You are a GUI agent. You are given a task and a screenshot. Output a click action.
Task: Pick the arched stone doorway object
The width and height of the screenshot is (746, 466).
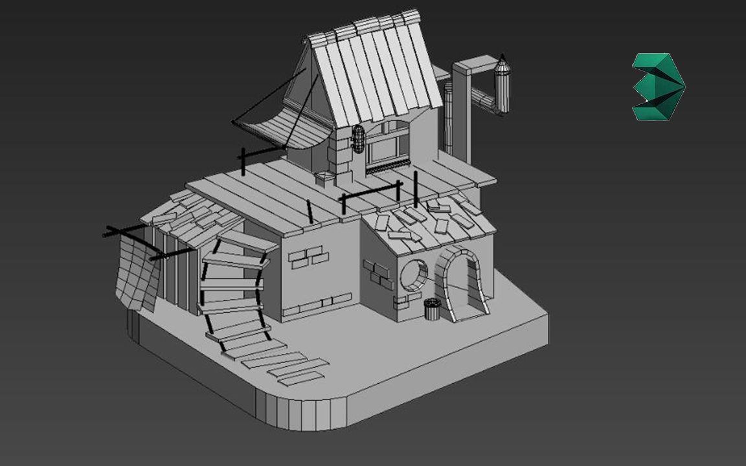(461, 284)
